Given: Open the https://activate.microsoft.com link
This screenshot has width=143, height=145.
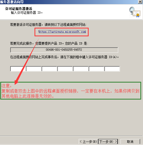Looking at the screenshot, I should pos(62,32).
